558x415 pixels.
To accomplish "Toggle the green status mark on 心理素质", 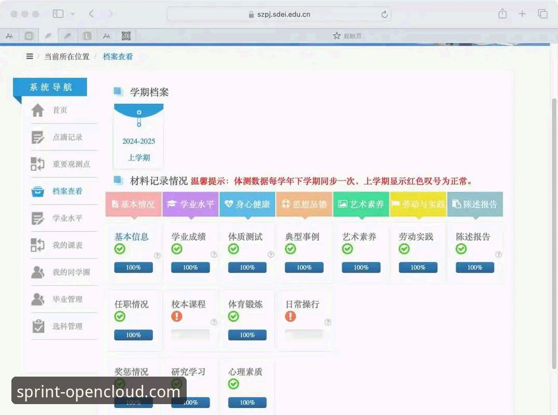I will (x=233, y=384).
